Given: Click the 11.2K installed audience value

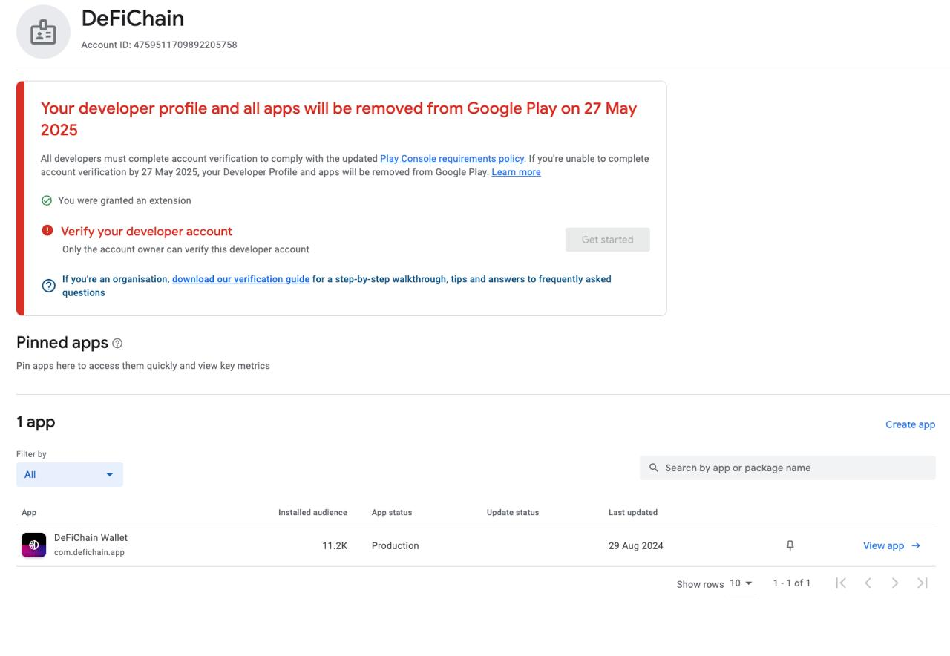Looking at the screenshot, I should (335, 545).
